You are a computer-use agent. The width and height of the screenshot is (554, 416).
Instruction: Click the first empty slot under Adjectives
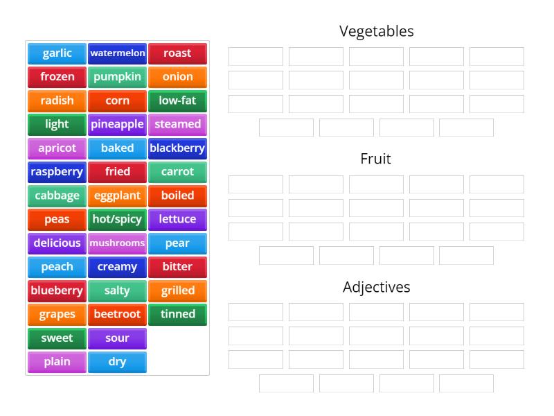click(x=255, y=311)
